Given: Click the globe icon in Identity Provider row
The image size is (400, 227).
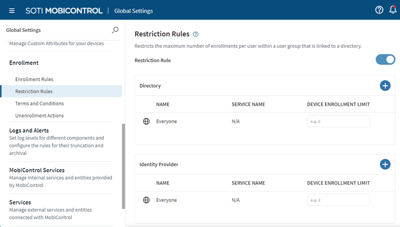Looking at the screenshot, I should (146, 200).
